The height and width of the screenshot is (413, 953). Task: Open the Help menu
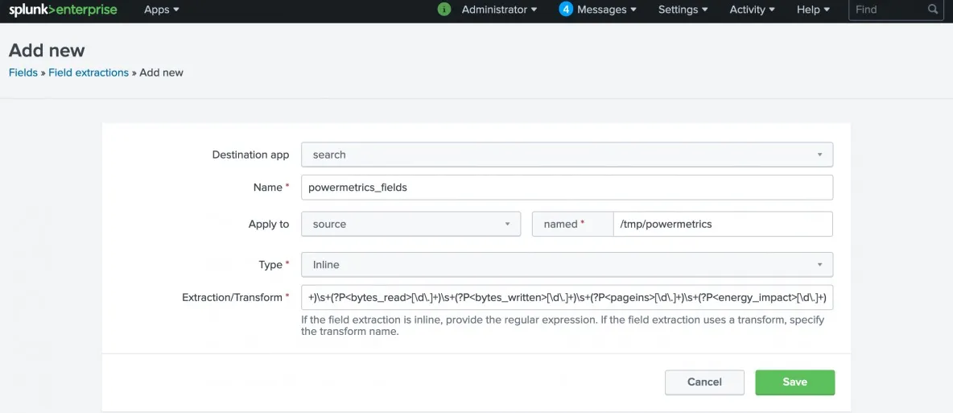[812, 10]
